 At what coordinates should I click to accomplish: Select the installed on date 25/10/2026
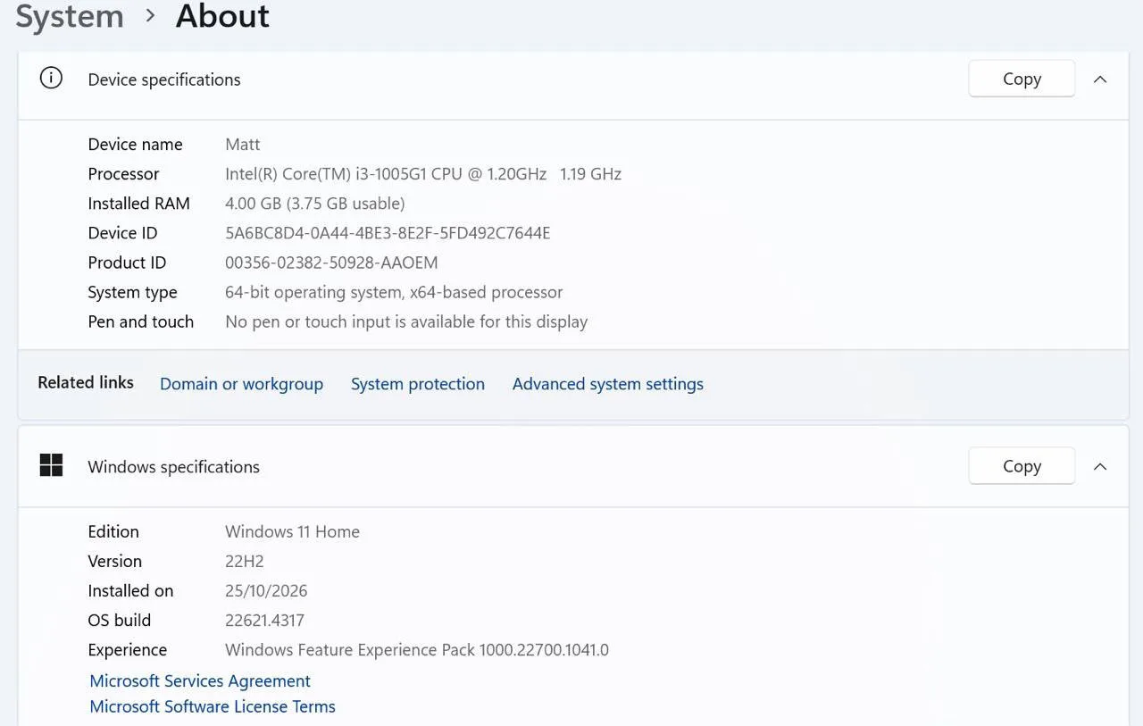pos(266,590)
